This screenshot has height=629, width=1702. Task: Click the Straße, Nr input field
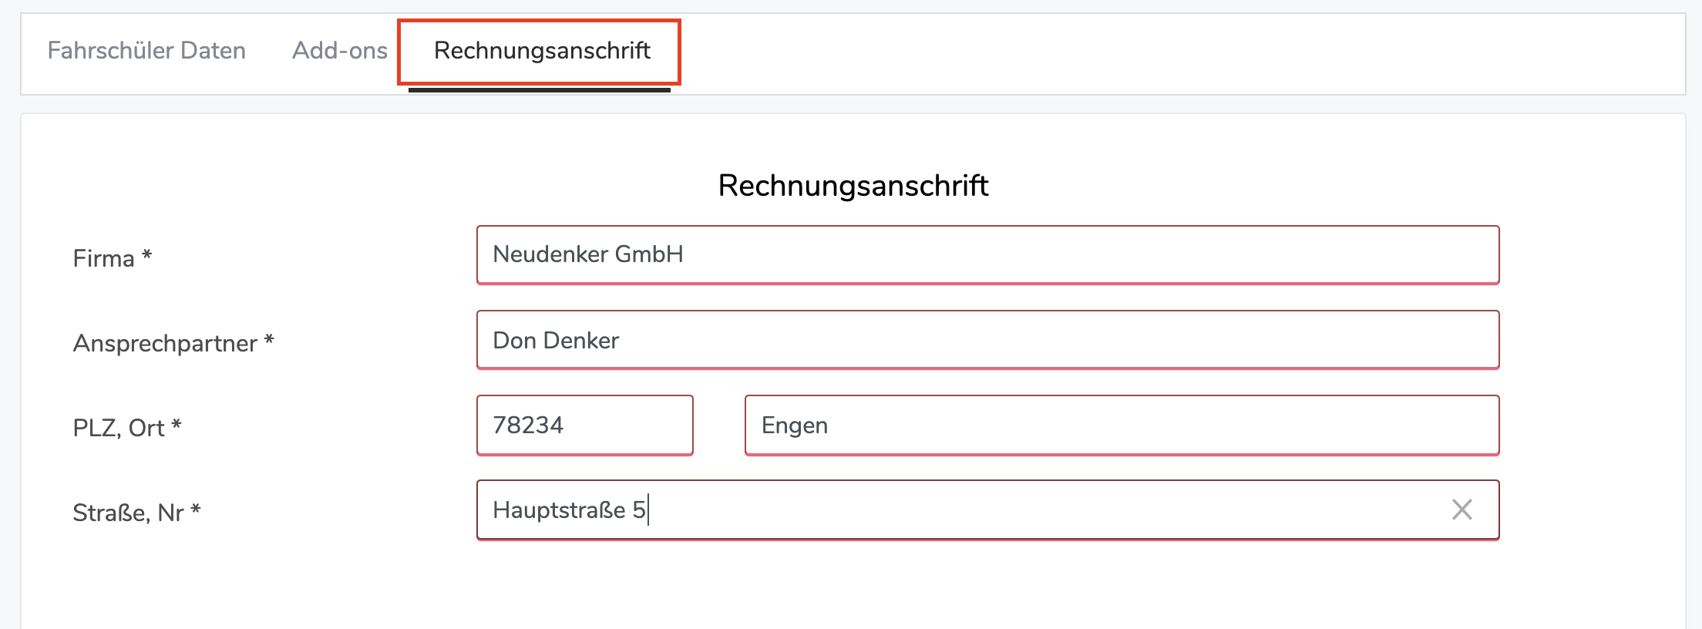click(987, 510)
